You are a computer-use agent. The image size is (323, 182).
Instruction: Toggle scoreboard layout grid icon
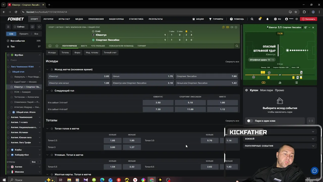click(228, 27)
